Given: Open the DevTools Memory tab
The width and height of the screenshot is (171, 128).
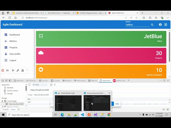Looking at the screenshot, I should [93, 81].
